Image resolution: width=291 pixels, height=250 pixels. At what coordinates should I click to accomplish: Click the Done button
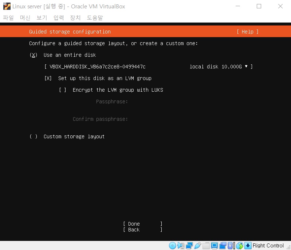(x=143, y=224)
